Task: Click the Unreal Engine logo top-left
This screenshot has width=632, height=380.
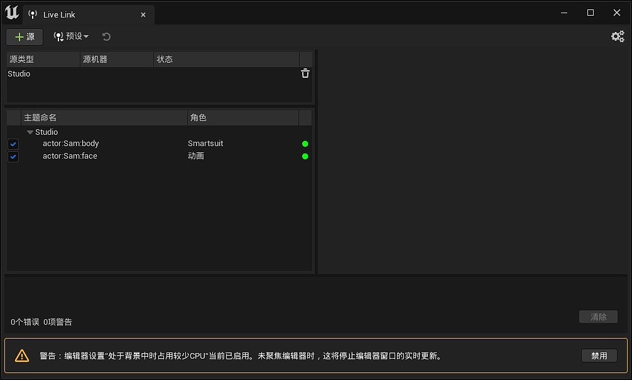Action: (11, 13)
